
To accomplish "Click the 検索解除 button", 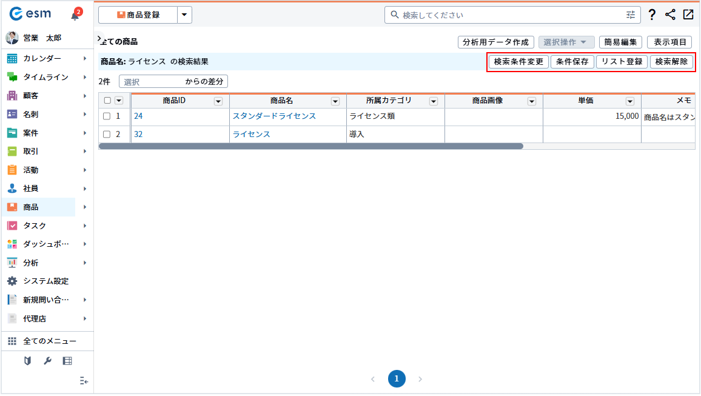I will coord(671,62).
